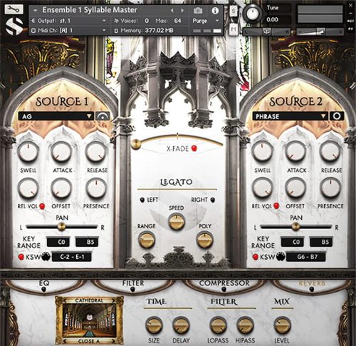Screen dimensions: 356x346
Task: Click Source 1 KSW learn knob
Action: click(46, 257)
